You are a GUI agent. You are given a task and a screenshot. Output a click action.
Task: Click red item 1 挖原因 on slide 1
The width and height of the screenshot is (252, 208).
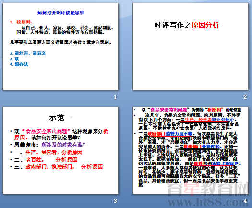tap(21, 22)
